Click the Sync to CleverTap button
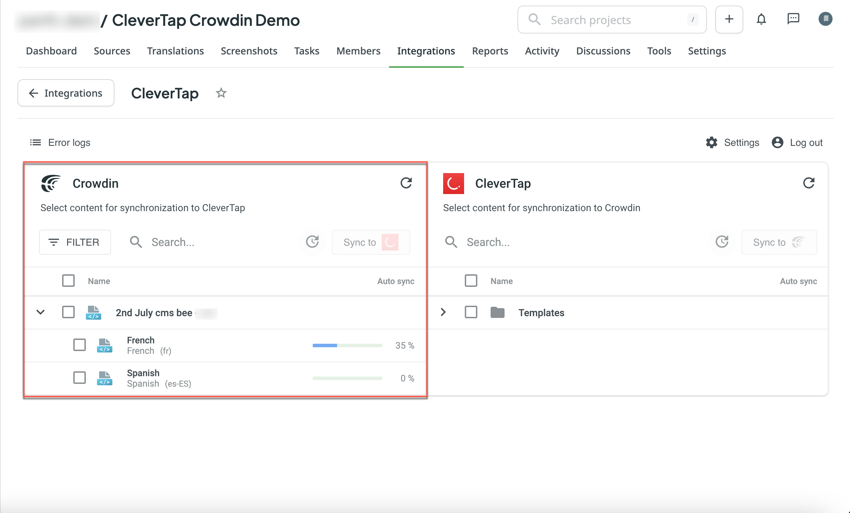This screenshot has width=850, height=513. point(371,242)
